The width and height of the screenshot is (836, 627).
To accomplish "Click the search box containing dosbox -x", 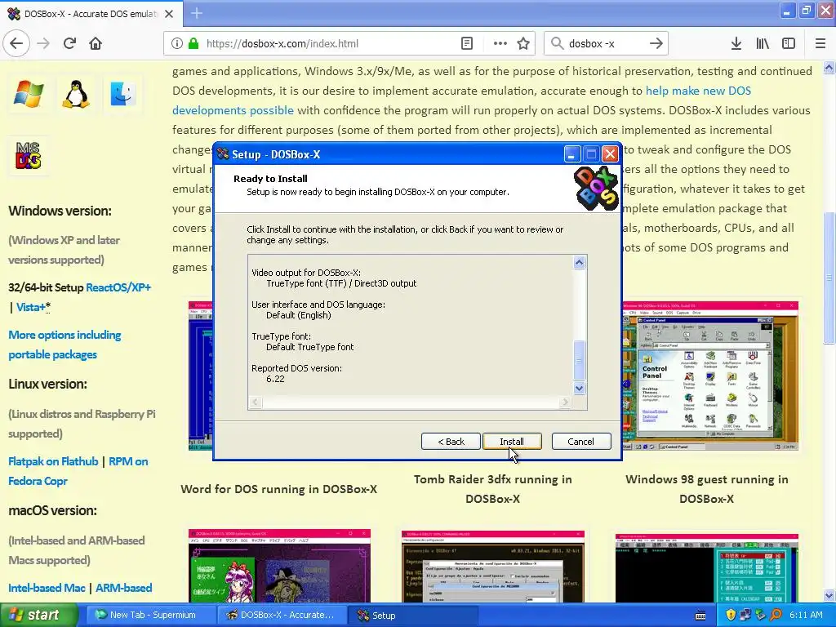I will tap(606, 43).
